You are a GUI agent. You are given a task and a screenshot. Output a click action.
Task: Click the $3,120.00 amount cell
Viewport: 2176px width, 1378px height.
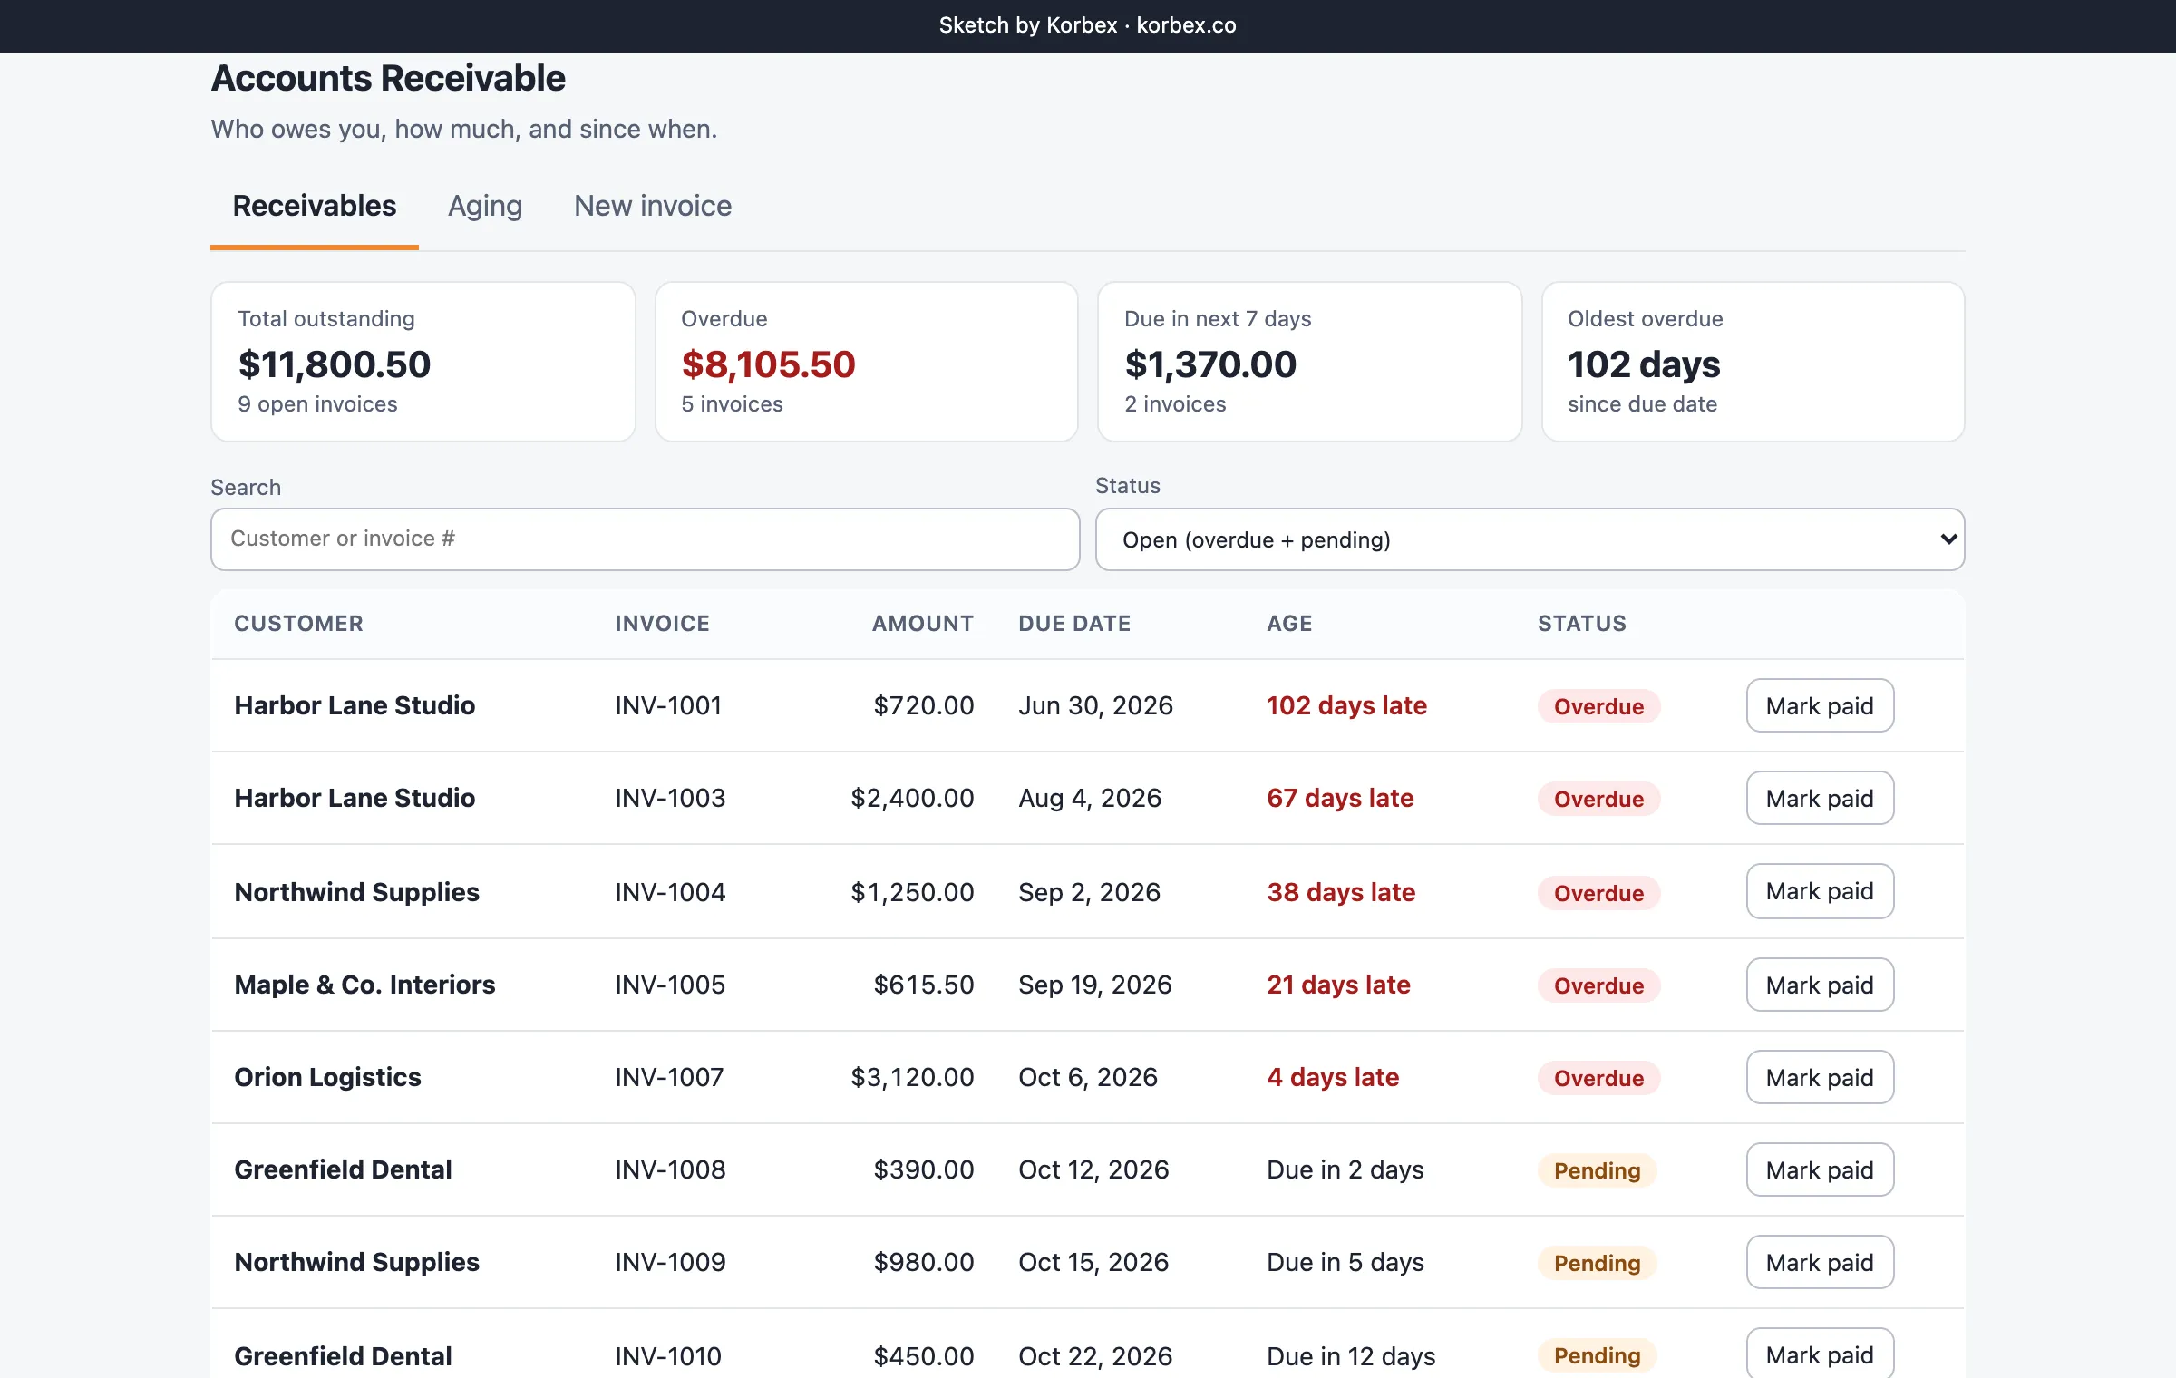(912, 1077)
